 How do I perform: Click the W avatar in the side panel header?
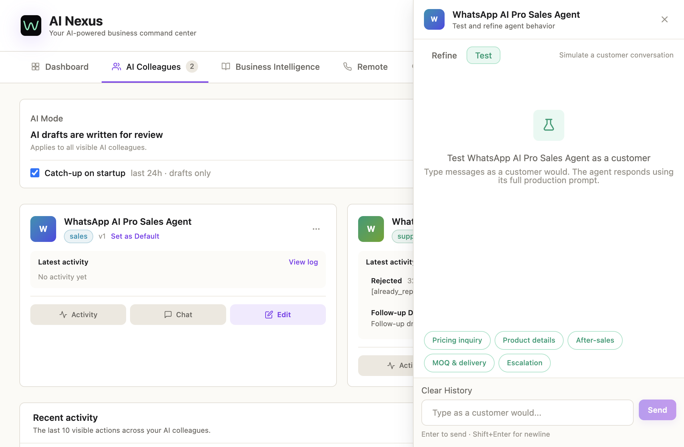click(x=434, y=19)
